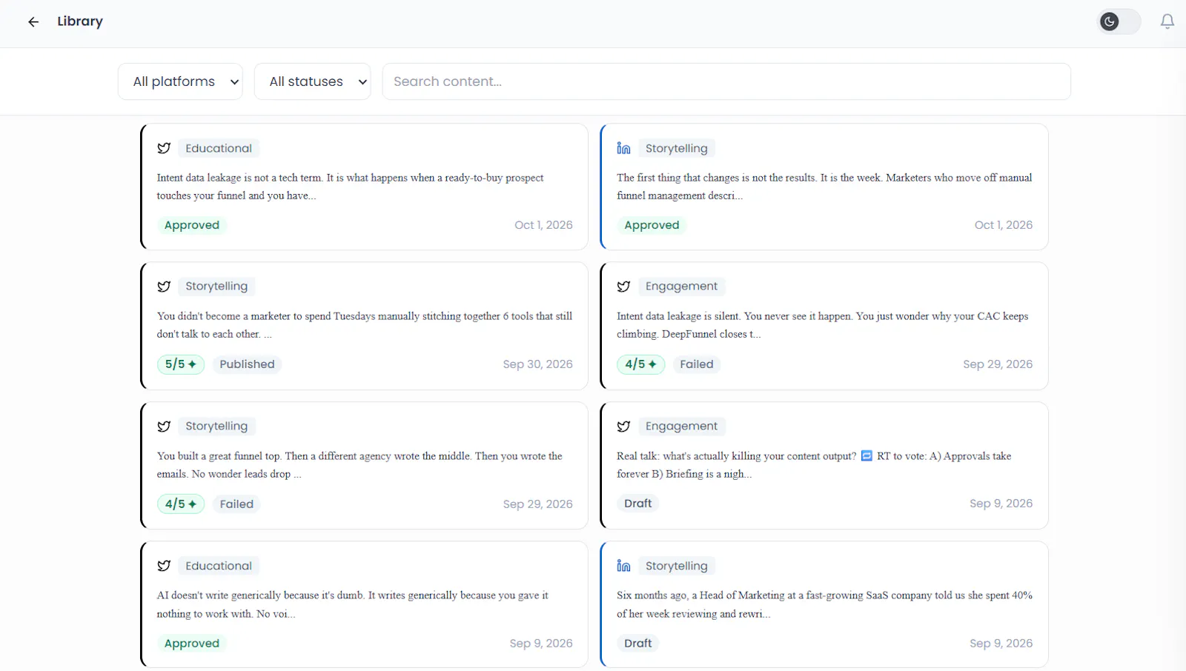Open the All statuses dropdown
Viewport: 1186px width, 671px height.
[312, 81]
